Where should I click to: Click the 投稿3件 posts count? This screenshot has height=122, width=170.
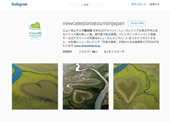coord(67,52)
